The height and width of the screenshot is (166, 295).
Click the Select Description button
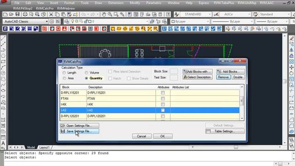(198, 77)
